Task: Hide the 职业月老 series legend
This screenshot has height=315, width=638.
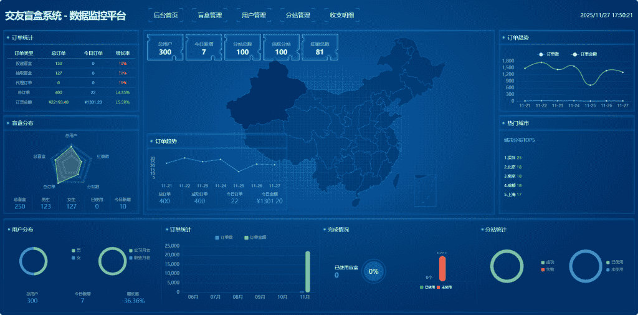Action: [x=140, y=258]
